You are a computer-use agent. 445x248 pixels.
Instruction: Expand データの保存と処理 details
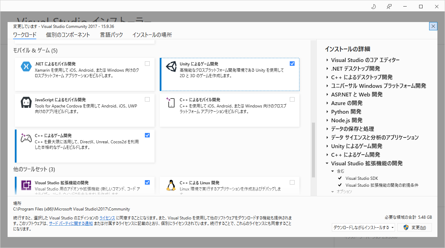(327, 129)
